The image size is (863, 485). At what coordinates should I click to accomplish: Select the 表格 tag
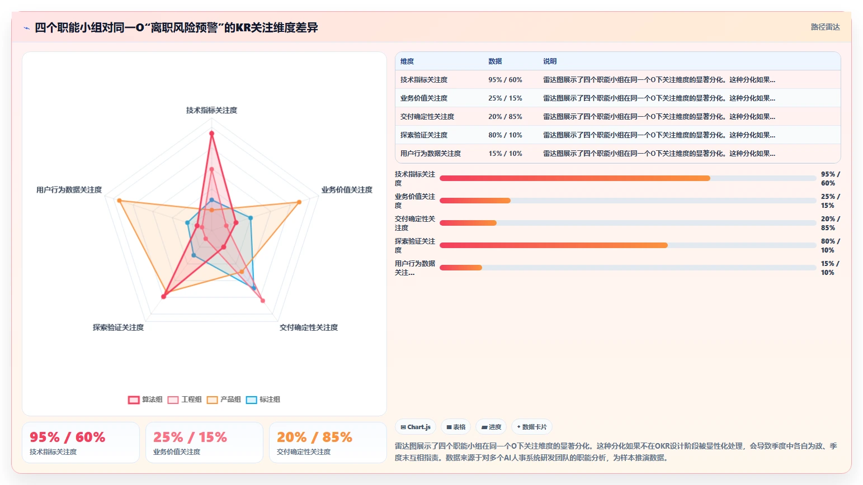456,427
